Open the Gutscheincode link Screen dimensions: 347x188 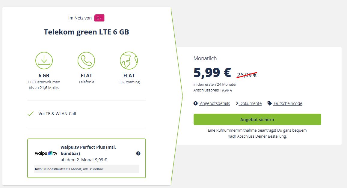point(288,103)
